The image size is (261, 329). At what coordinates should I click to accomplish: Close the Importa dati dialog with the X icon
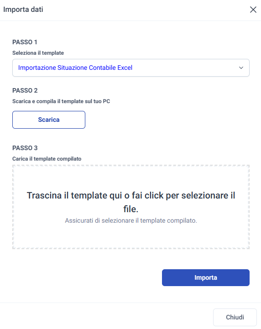tap(253, 10)
